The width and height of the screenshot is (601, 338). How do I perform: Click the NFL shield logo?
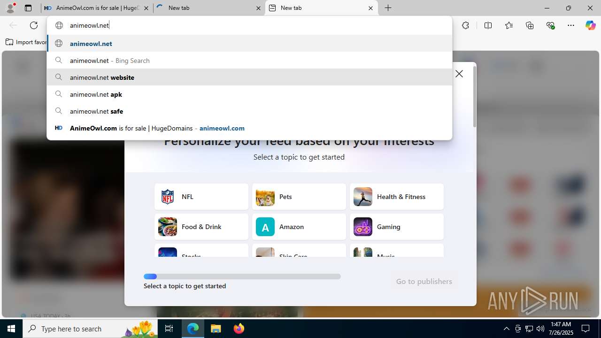pos(168,197)
